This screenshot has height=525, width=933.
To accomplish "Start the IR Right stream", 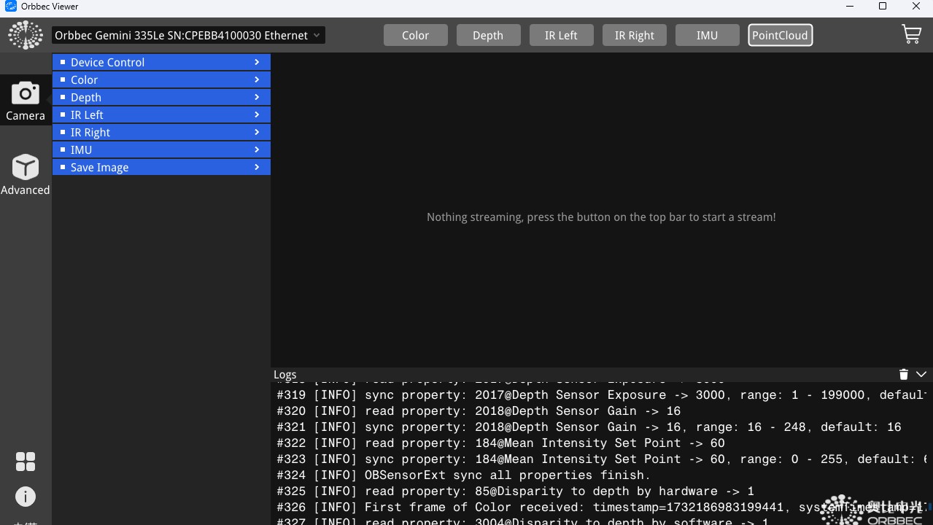I will click(634, 35).
